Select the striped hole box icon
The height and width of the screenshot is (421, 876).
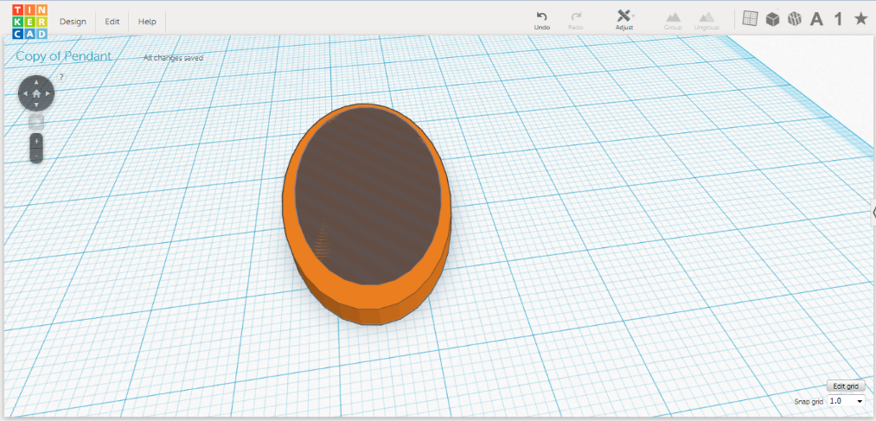pyautogui.click(x=795, y=20)
